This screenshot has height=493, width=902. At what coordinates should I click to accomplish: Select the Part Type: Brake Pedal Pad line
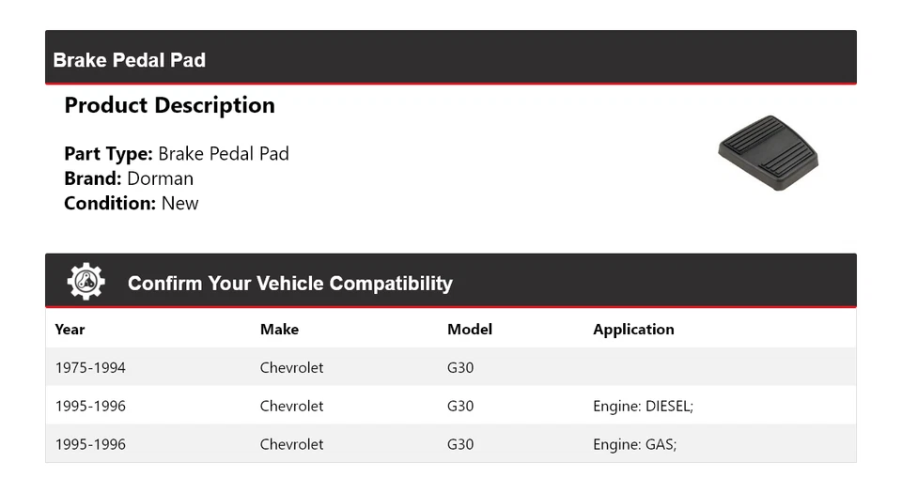177,154
